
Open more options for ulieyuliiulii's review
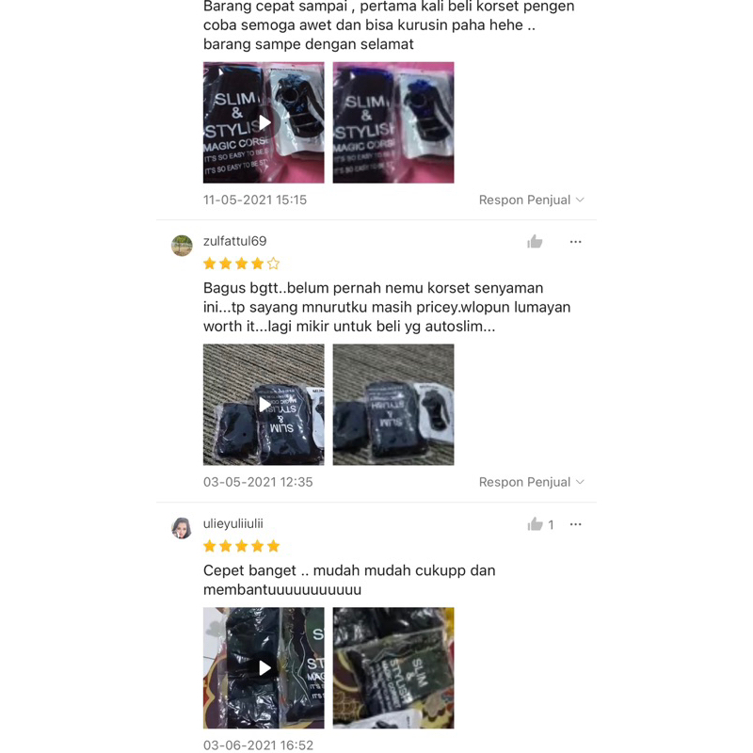point(575,524)
